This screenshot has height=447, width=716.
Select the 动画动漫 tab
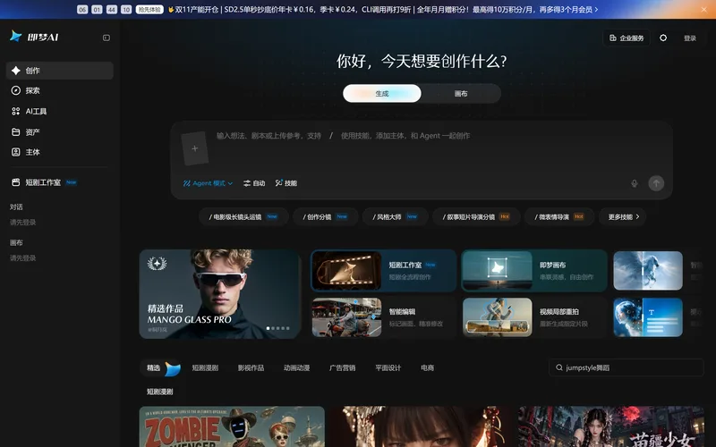296,367
